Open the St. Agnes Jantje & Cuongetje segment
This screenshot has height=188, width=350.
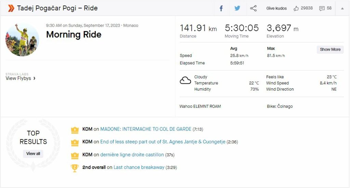click(x=163, y=142)
